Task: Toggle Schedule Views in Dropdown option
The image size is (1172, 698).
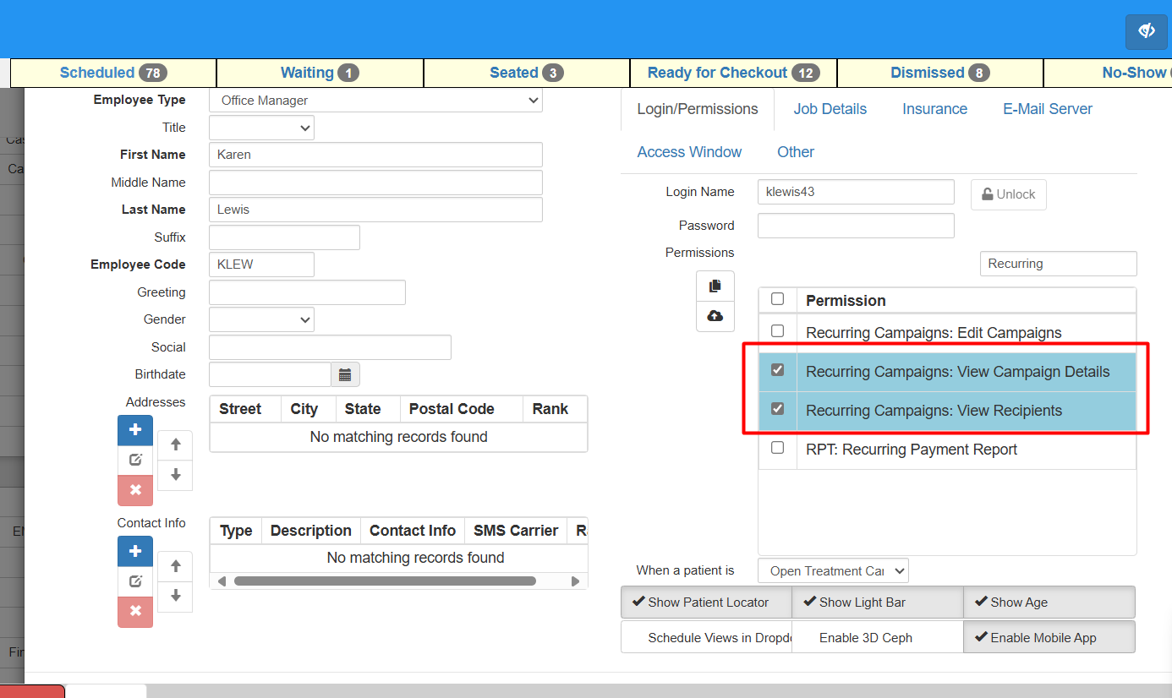Action: 706,638
